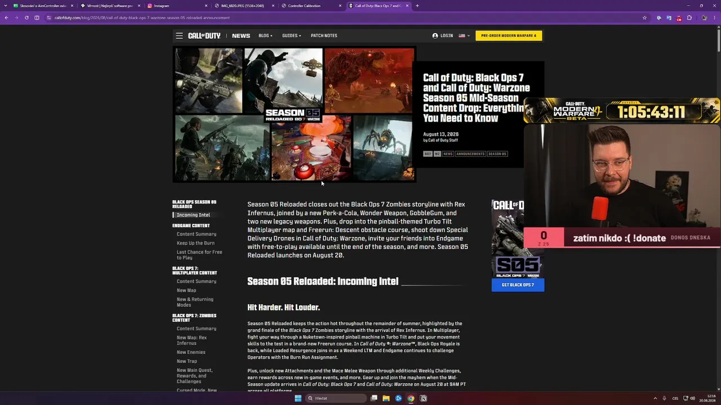Click BLACK OPS 7: MULTIPLAYER CONTENT heading
The image size is (721, 405).
tap(194, 271)
